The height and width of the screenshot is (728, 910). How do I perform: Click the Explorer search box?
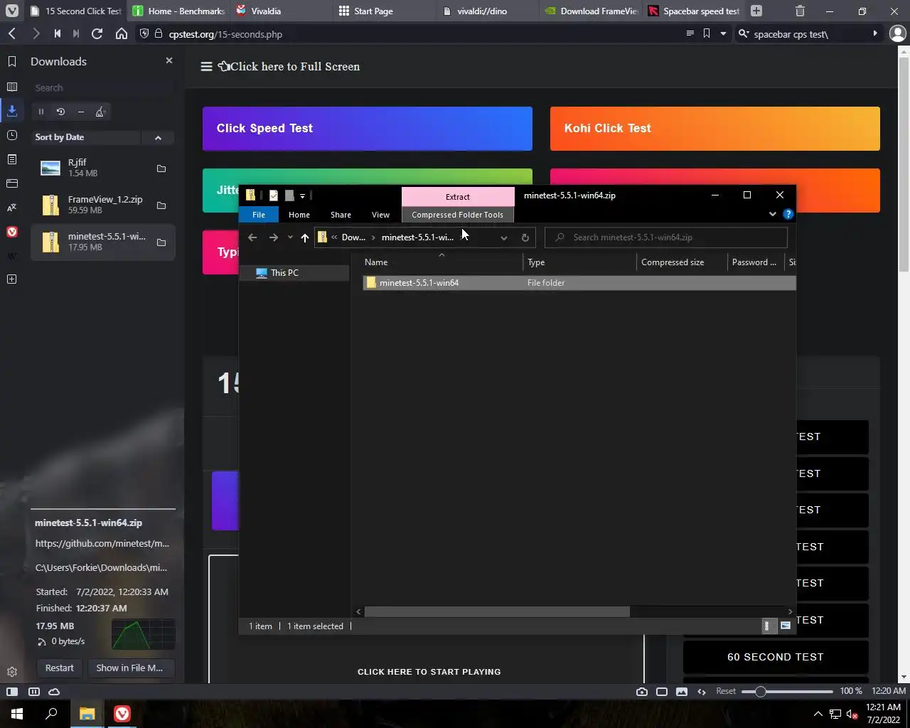(666, 237)
